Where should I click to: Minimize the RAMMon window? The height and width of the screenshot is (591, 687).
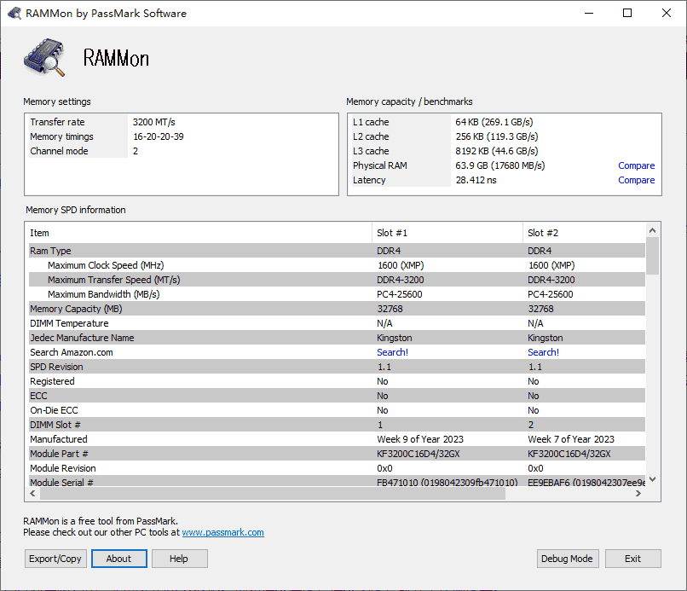tap(589, 13)
